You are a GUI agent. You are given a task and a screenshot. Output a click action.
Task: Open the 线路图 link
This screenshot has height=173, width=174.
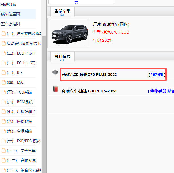pos(157,75)
